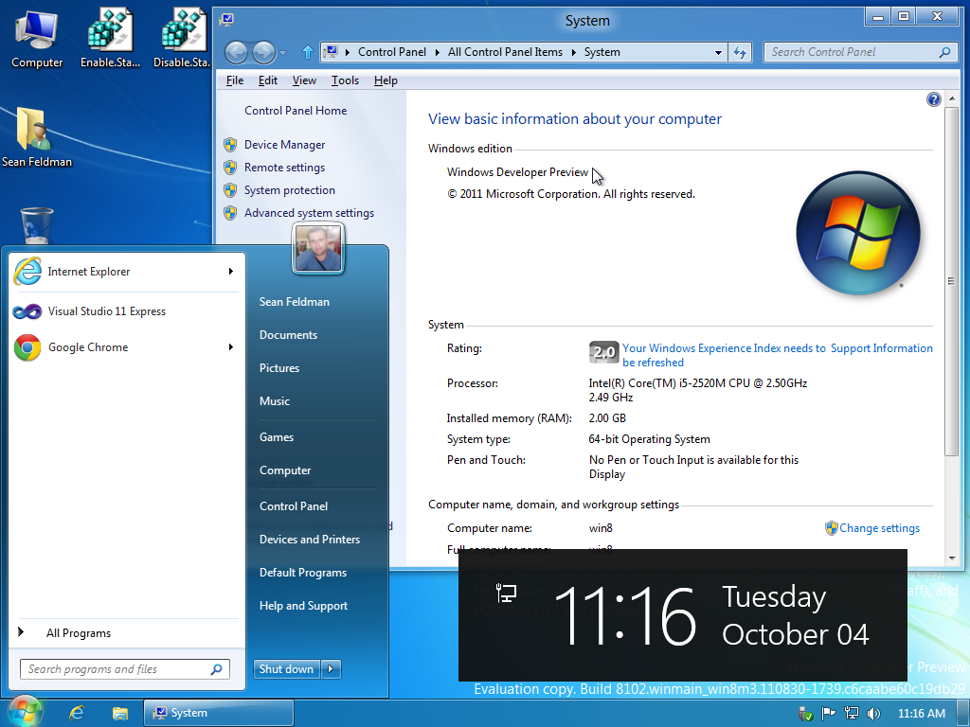Click the Forward arrow in System window
The height and width of the screenshot is (727, 970).
pyautogui.click(x=263, y=53)
